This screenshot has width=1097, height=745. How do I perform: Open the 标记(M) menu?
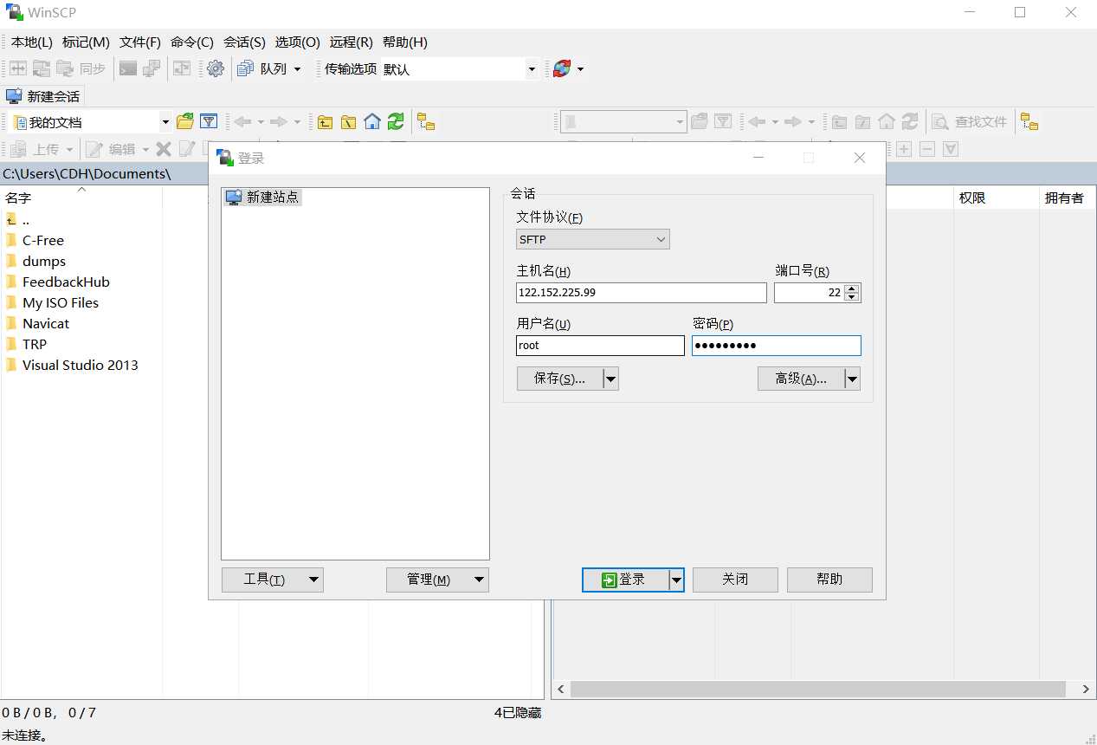[86, 42]
